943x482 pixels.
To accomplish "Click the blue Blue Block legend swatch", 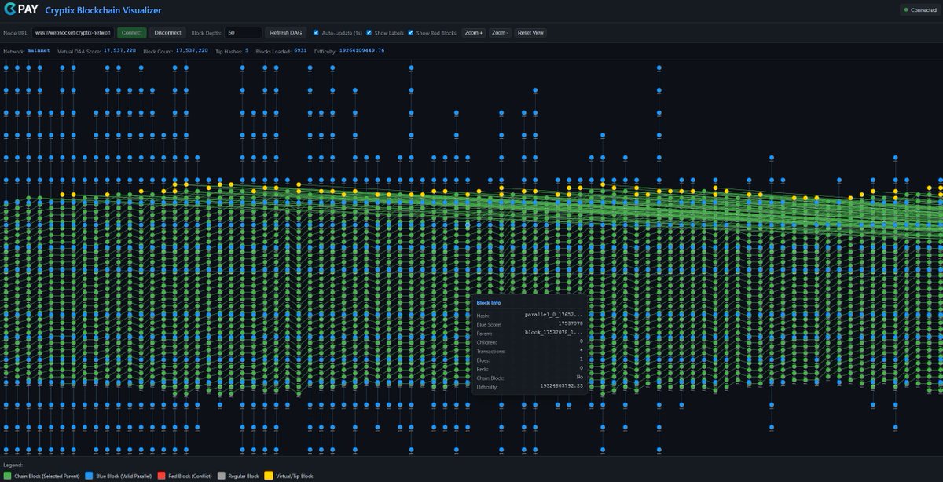I will click(x=88, y=476).
